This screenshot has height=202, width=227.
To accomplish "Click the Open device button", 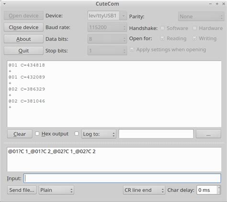I will [x=23, y=16].
